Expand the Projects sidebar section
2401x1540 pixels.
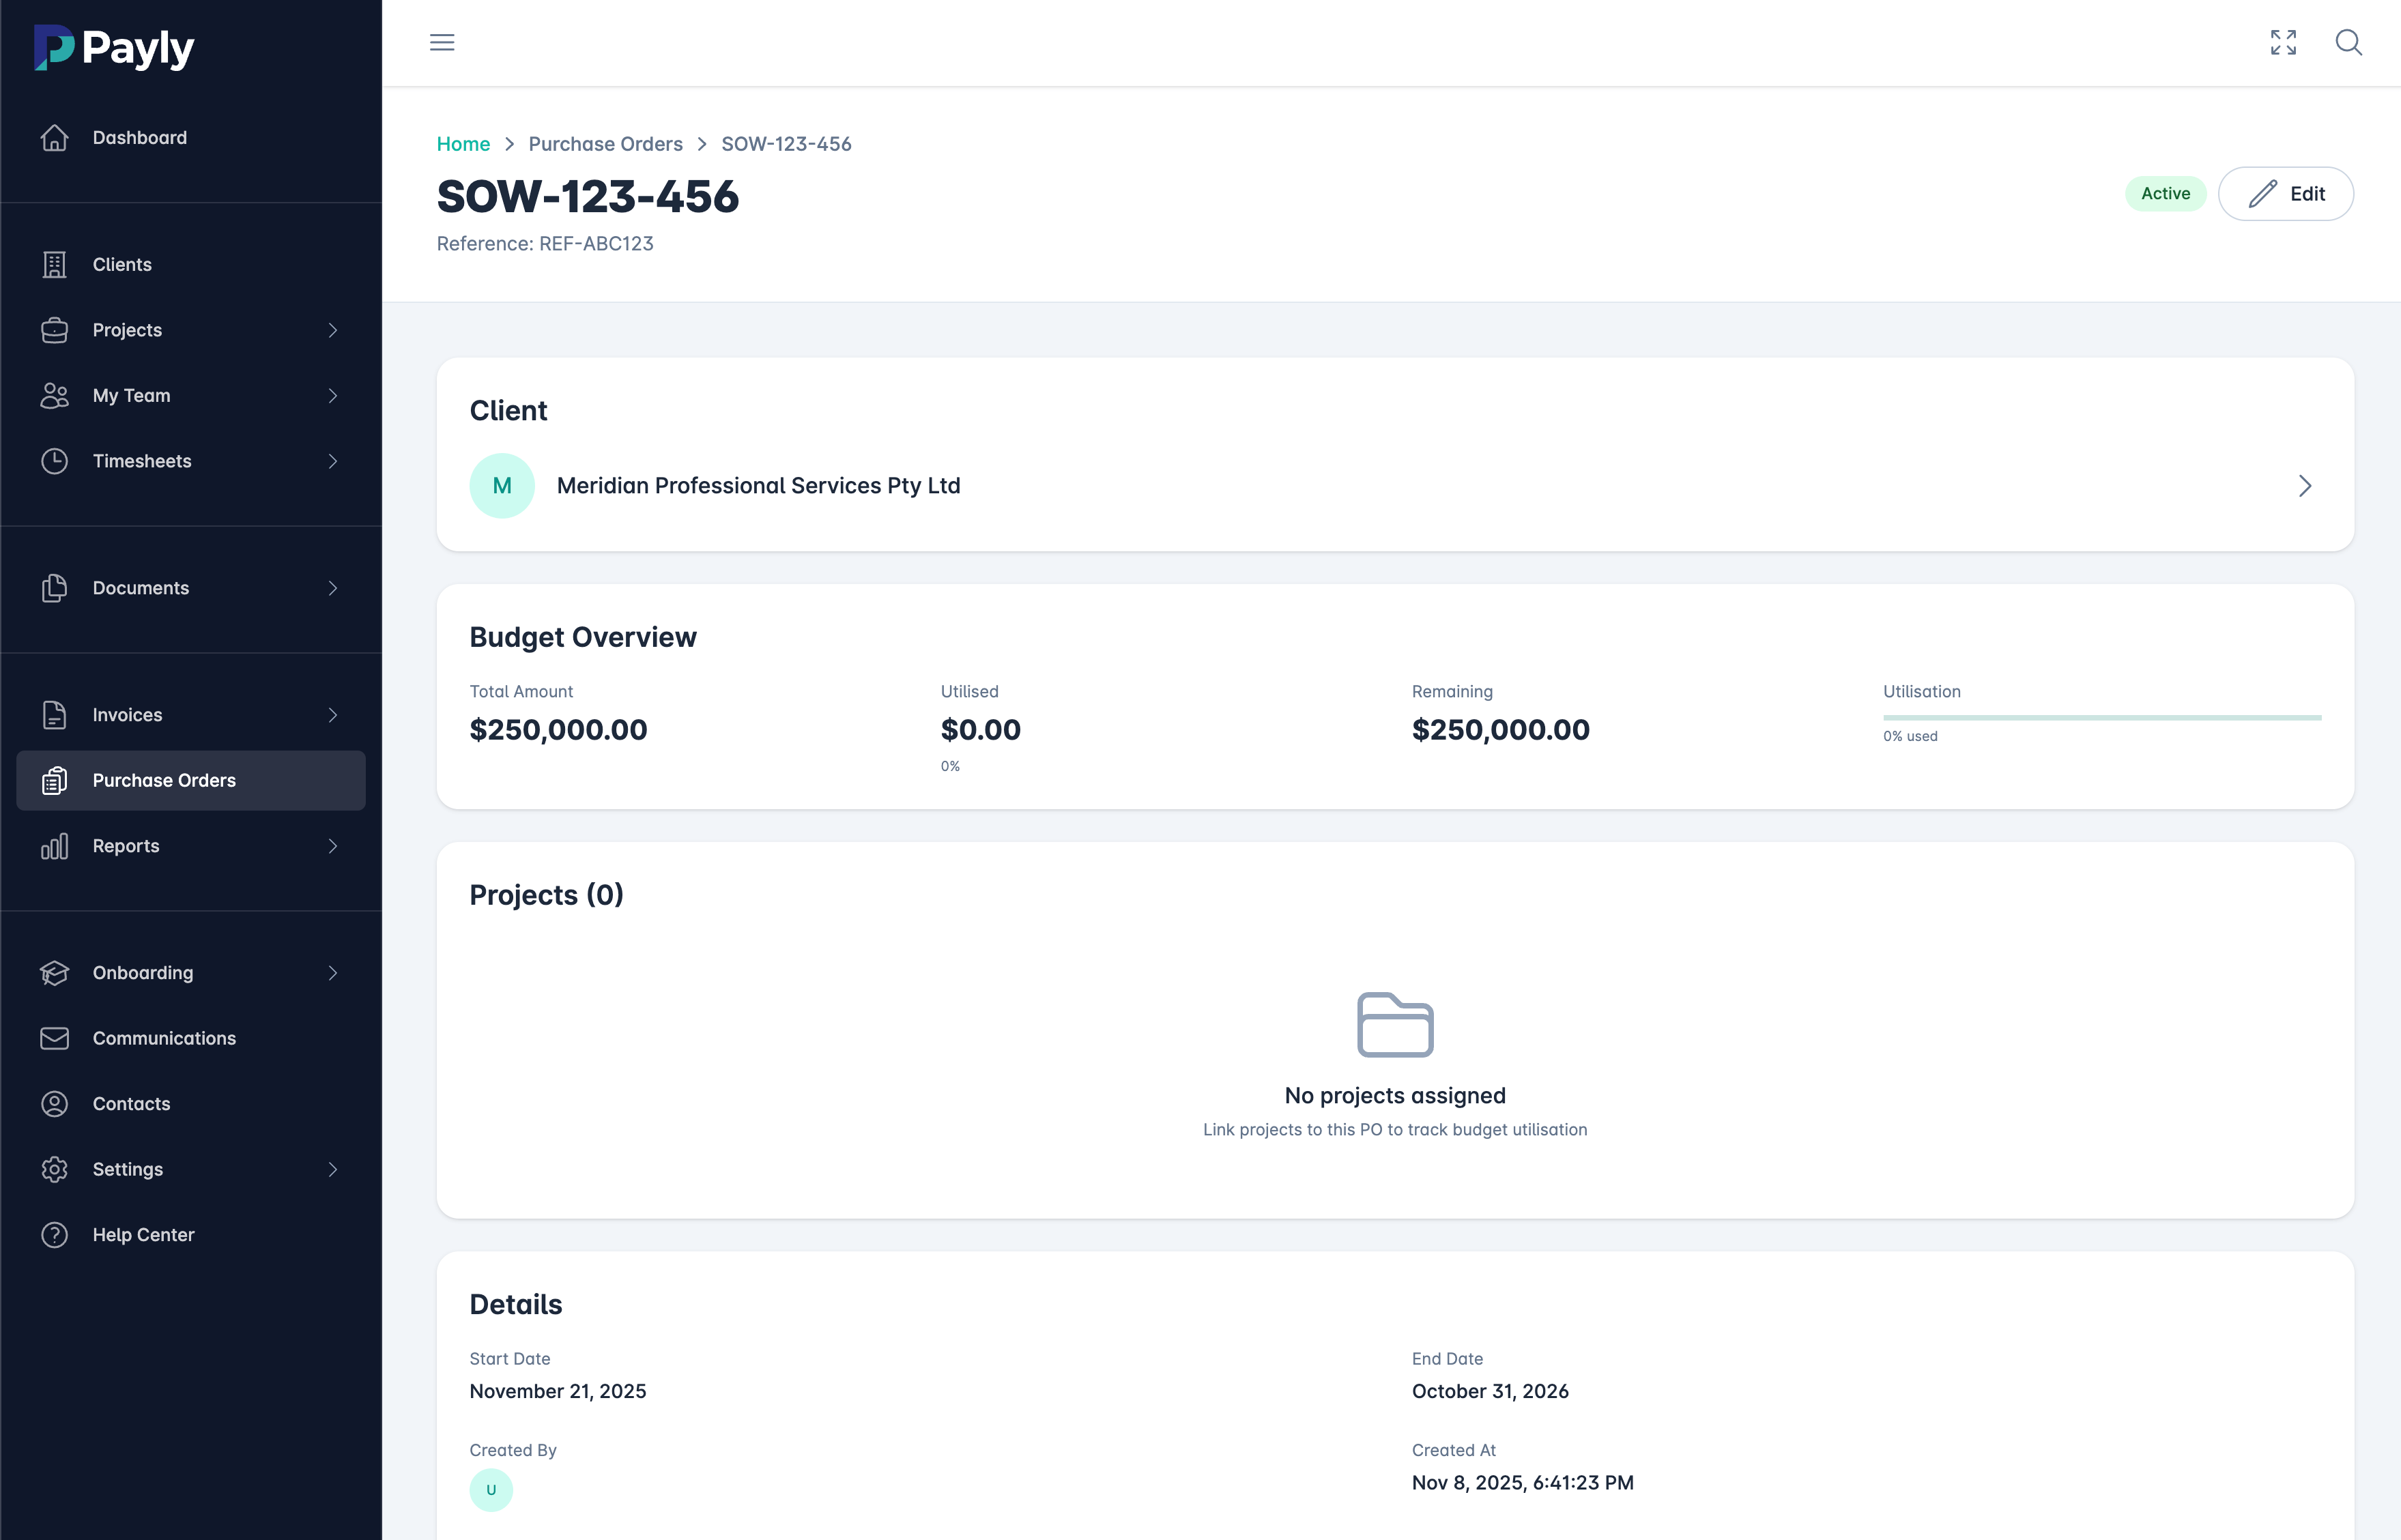click(333, 330)
